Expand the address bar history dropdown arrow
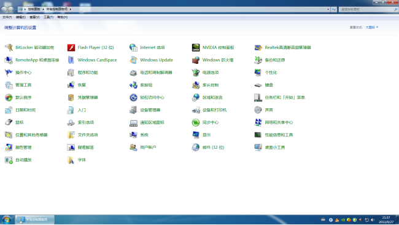Screen dimensions: 399x225 [x=328, y=9]
